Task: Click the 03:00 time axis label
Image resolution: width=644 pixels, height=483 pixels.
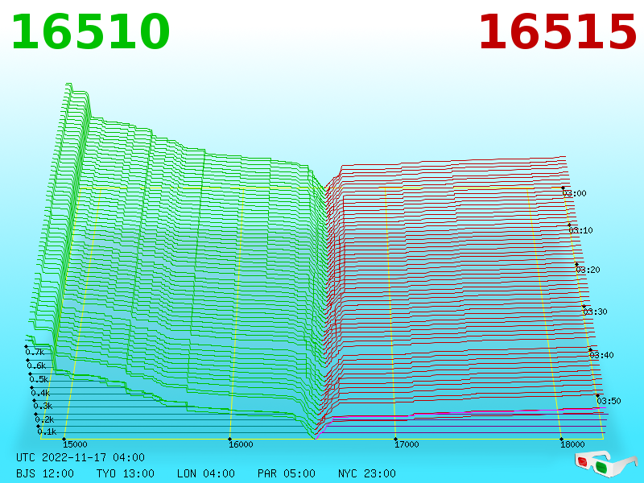Action: click(575, 193)
